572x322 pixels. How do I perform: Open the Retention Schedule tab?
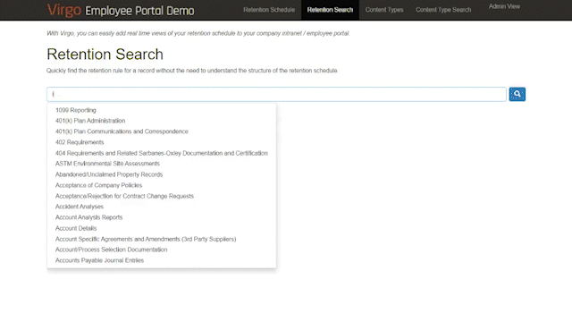tap(269, 10)
